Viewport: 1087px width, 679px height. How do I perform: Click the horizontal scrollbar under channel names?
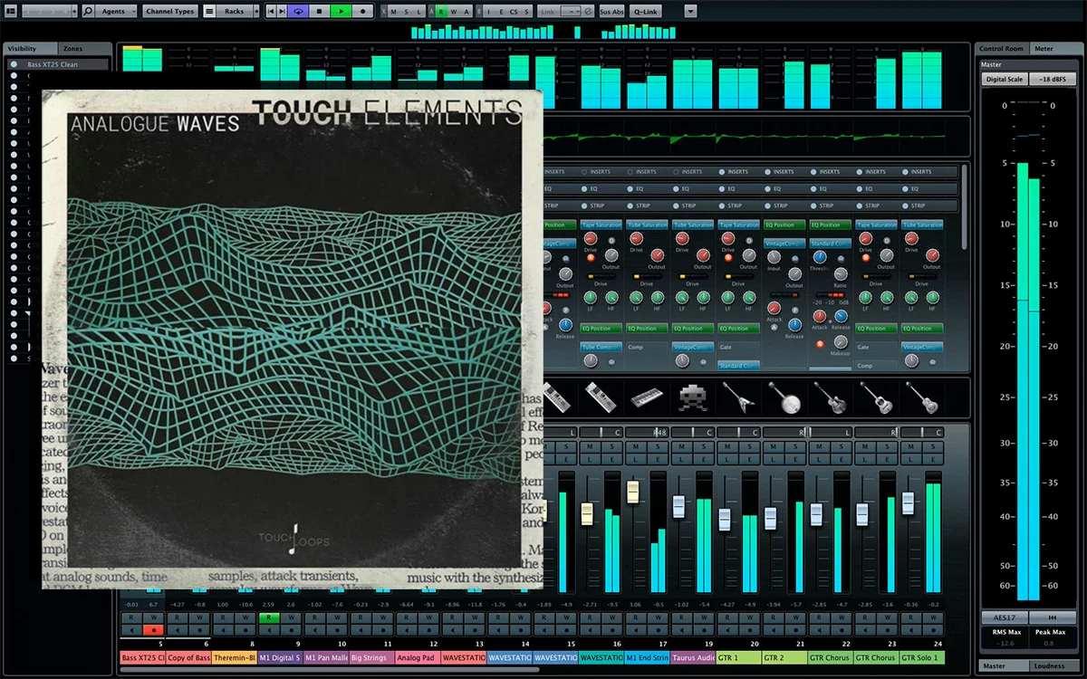coord(329,670)
